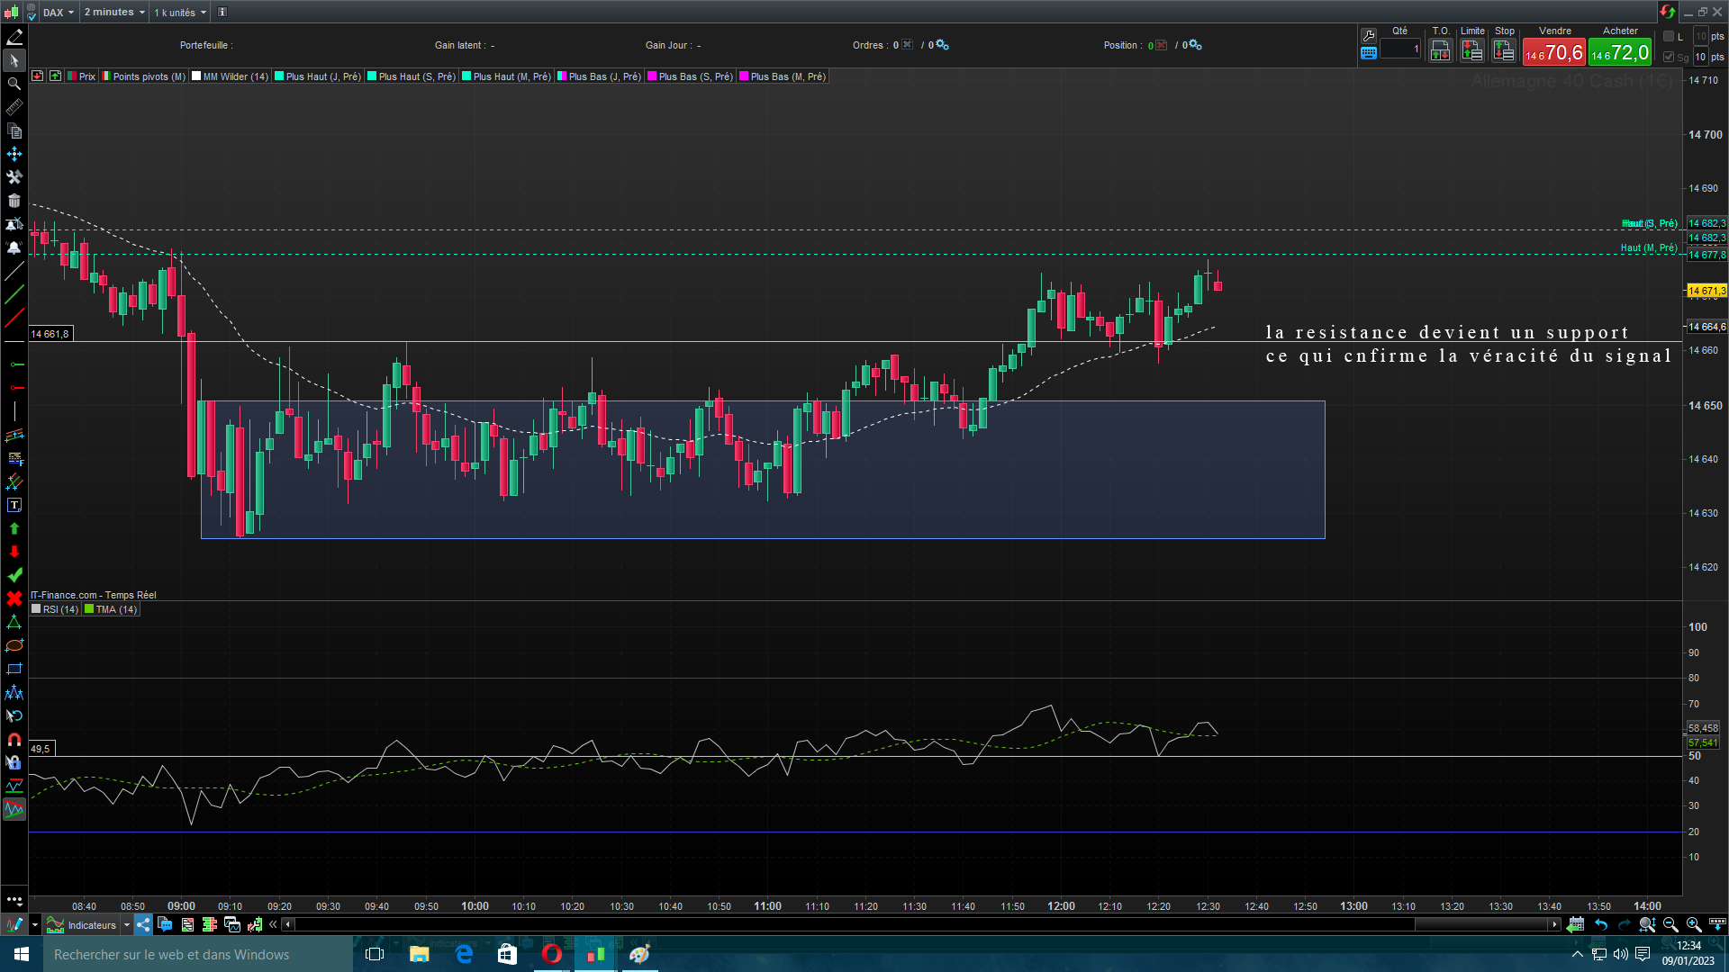This screenshot has height=972, width=1729.
Task: Click the blue share icon
Action: (x=143, y=924)
